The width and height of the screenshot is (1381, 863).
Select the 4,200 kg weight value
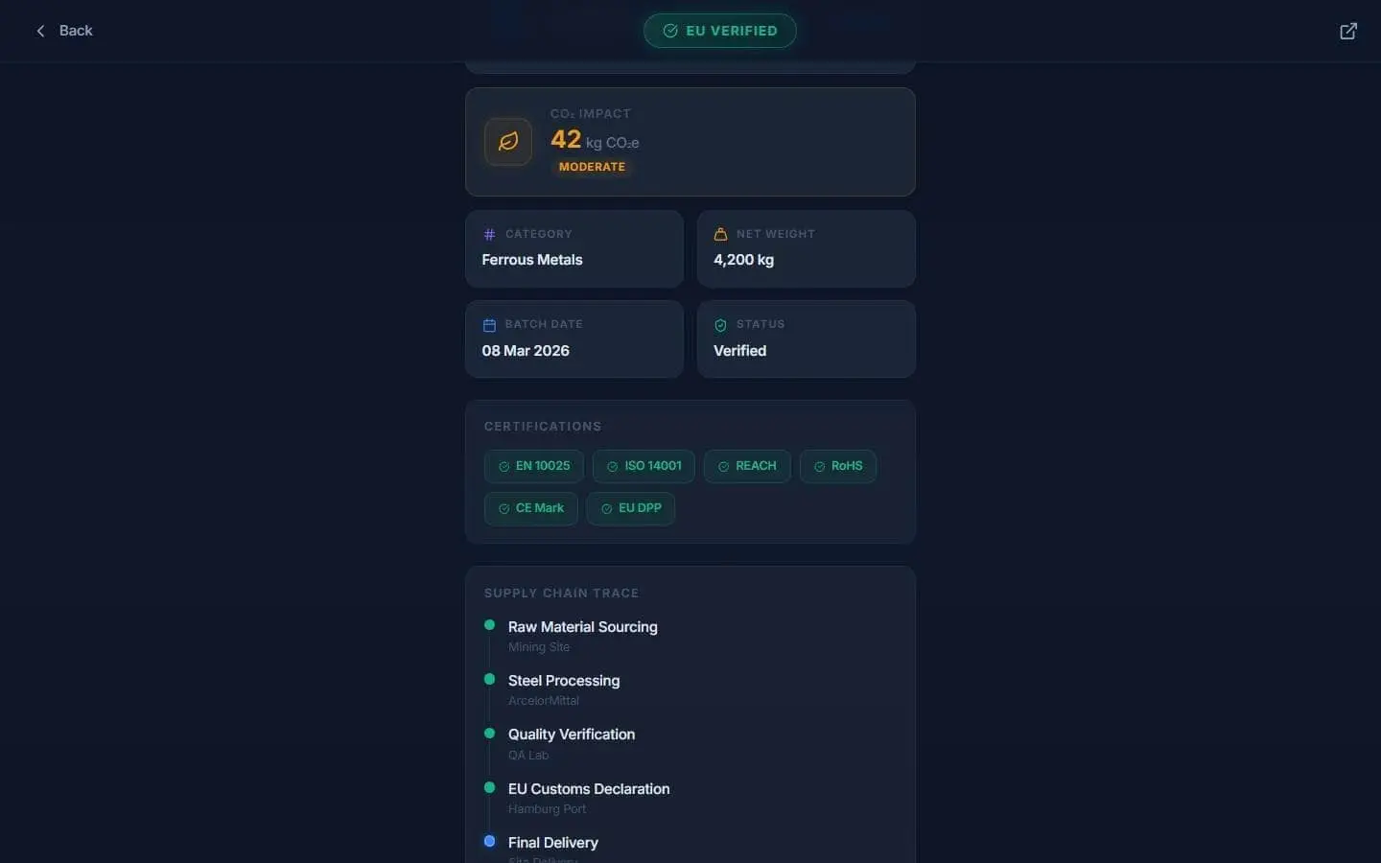click(743, 260)
